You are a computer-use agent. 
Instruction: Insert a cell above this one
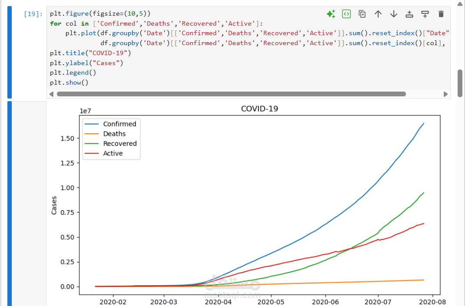(409, 14)
